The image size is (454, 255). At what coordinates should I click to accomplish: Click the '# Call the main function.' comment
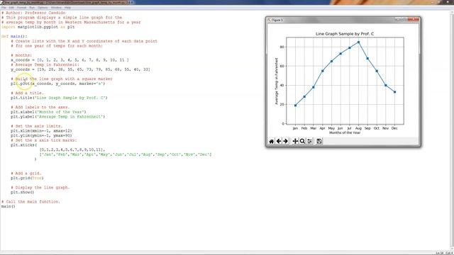(31, 201)
